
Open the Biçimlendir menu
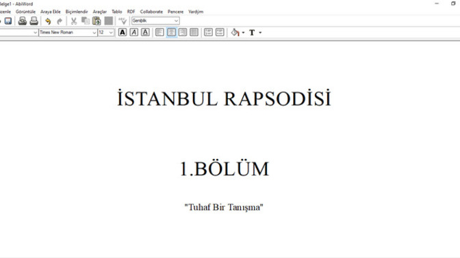[x=77, y=12]
